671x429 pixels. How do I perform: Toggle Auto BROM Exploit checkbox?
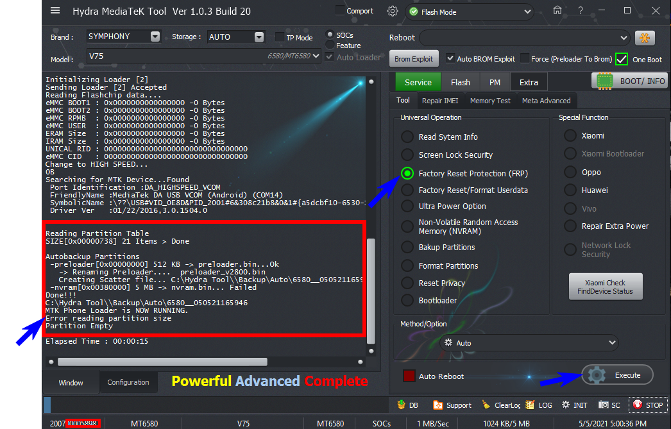point(450,58)
